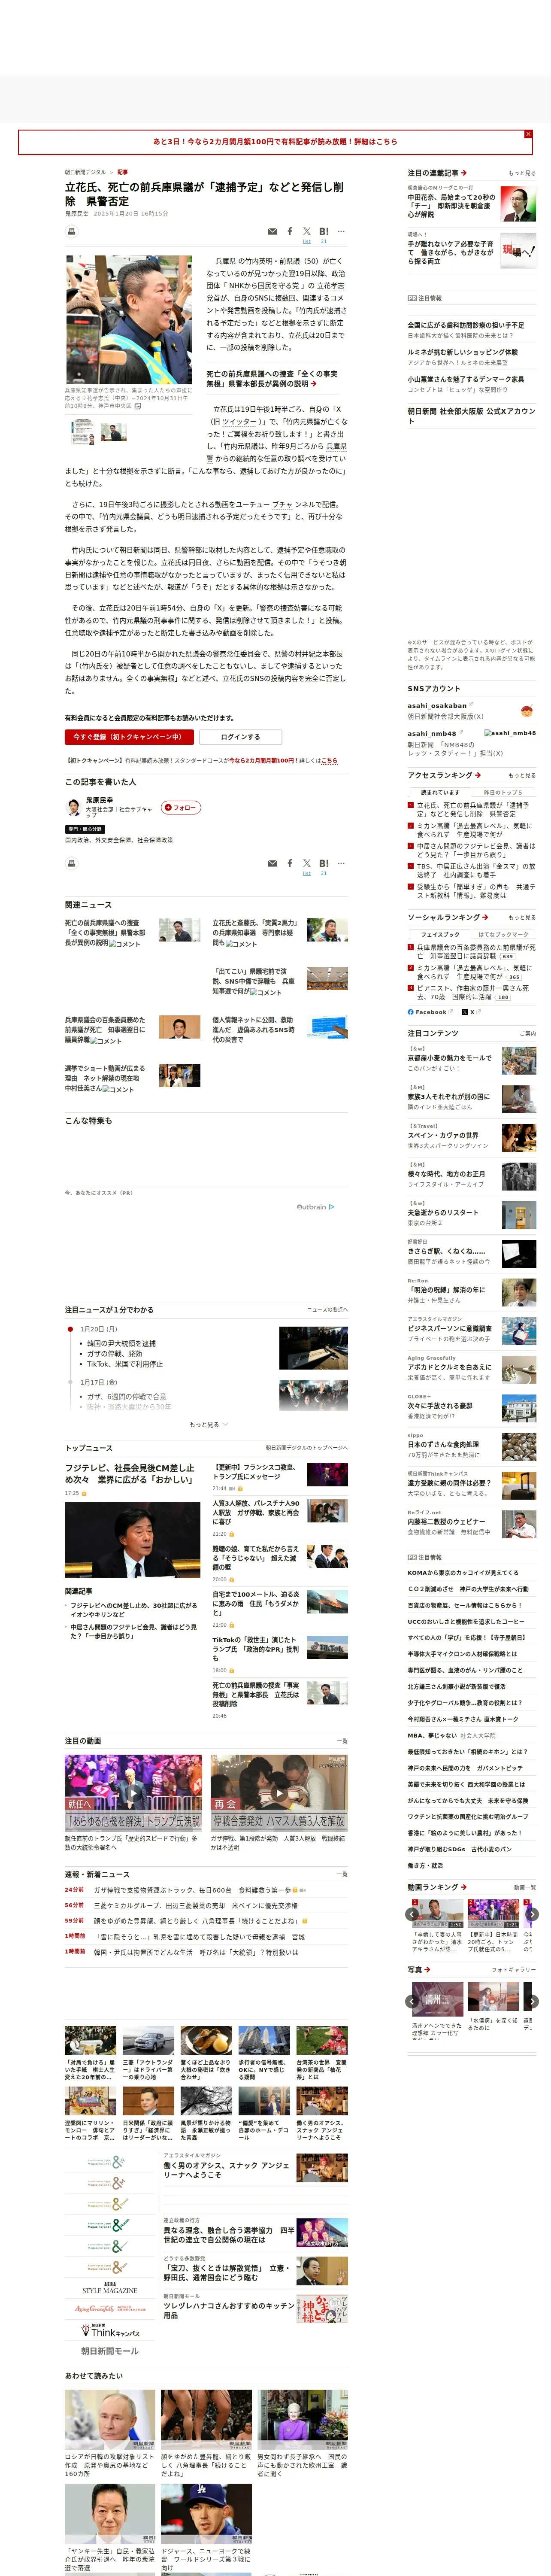The height and width of the screenshot is (2576, 551).
Task: Share on X from top share row
Action: (x=307, y=231)
